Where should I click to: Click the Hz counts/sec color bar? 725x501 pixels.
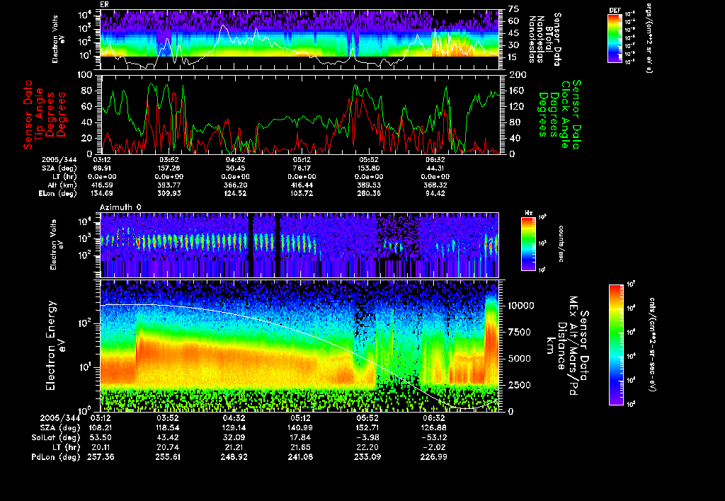click(x=528, y=243)
